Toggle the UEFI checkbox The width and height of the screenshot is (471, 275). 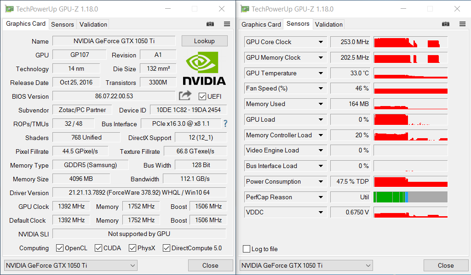201,96
